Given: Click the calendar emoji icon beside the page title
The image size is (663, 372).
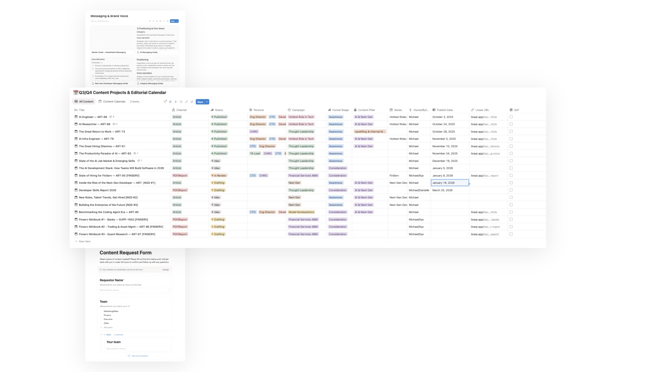Looking at the screenshot, I should point(76,92).
